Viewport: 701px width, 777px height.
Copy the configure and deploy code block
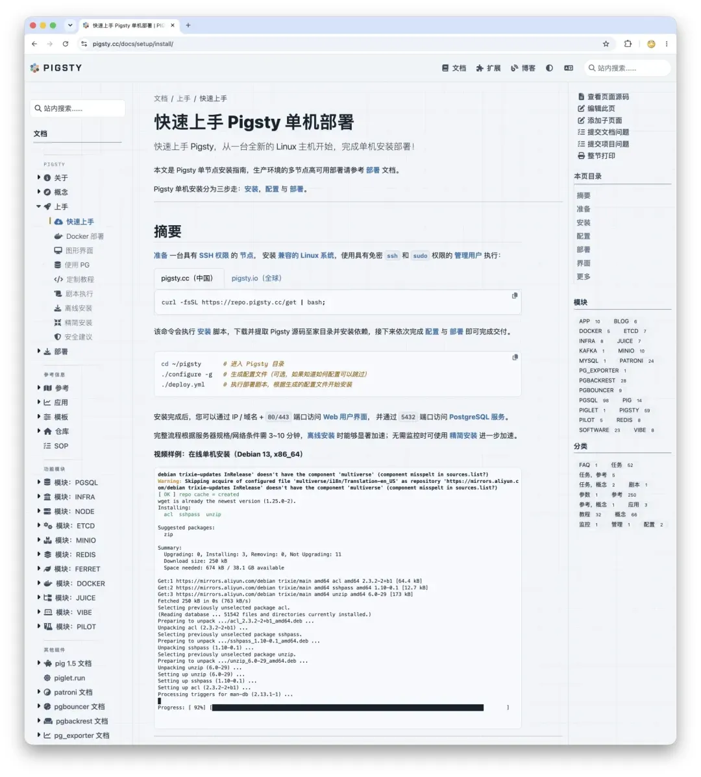pos(515,357)
